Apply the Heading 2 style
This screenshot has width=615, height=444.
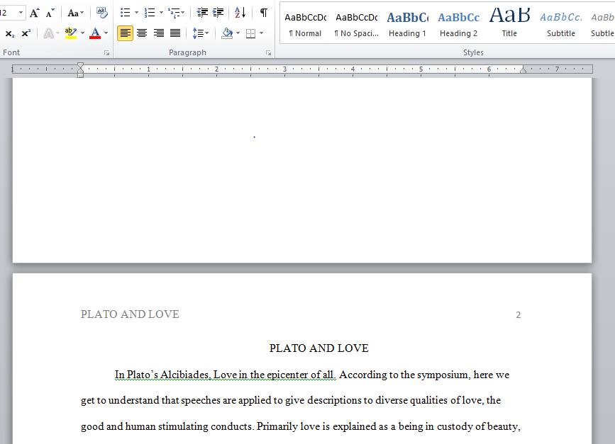[458, 23]
